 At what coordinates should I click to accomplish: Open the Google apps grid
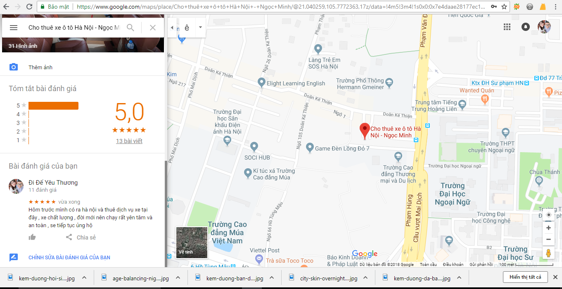click(x=507, y=27)
